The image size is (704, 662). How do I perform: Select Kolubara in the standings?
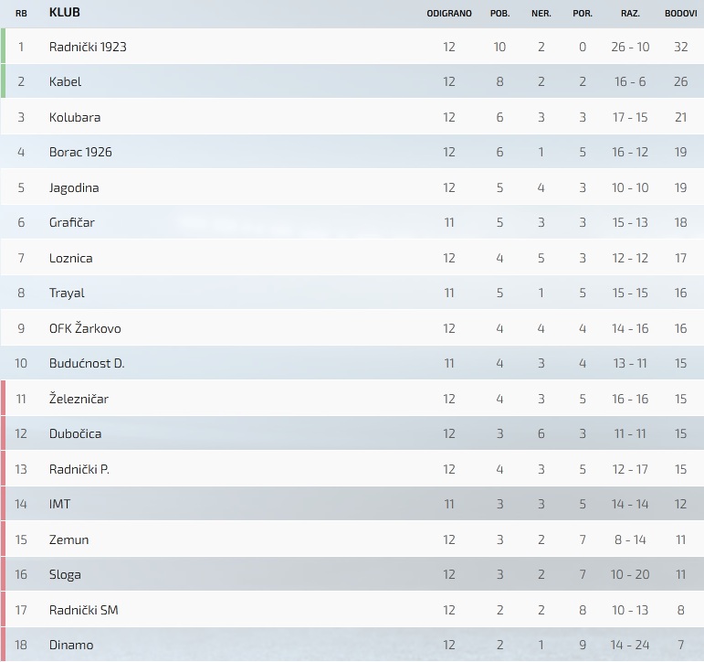(75, 117)
